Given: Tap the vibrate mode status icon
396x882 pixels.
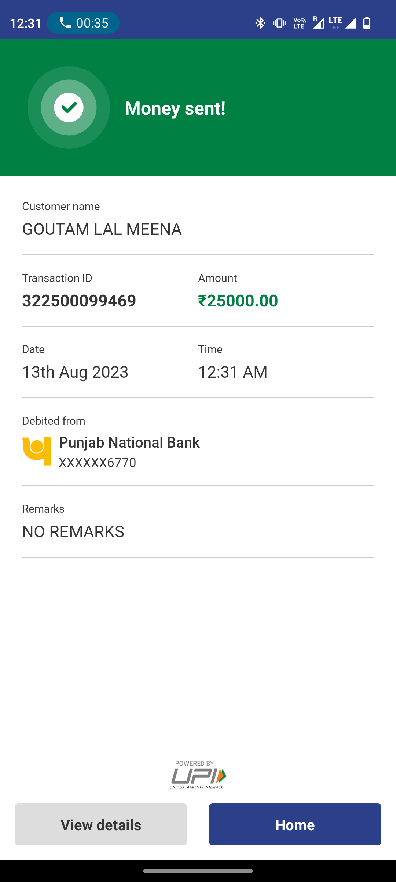Looking at the screenshot, I should [279, 23].
